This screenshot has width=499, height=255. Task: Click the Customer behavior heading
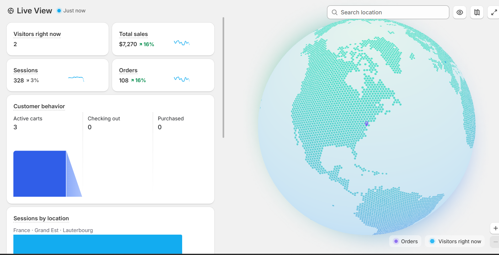coord(39,106)
